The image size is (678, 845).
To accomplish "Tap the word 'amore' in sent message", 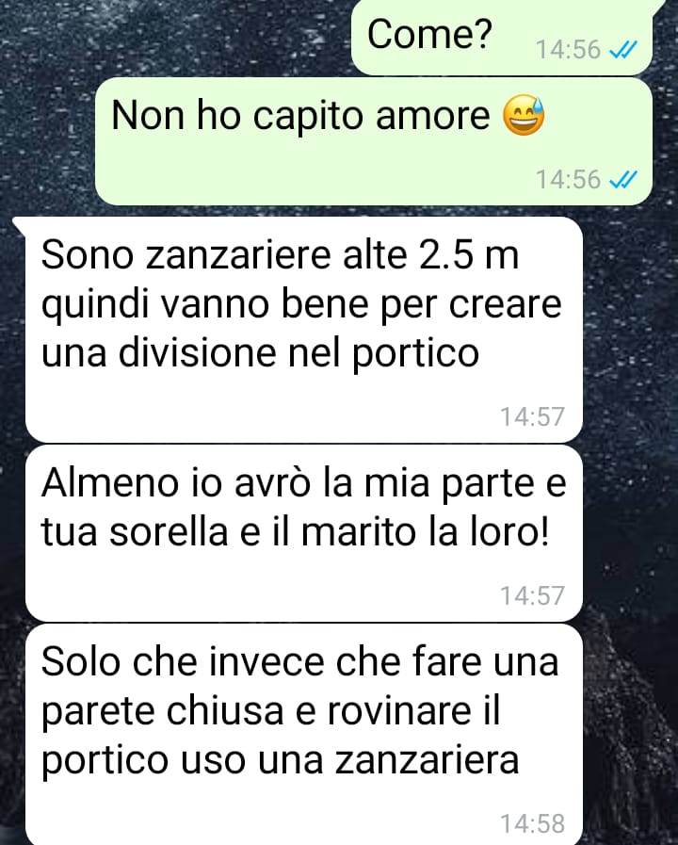I will coord(433,116).
